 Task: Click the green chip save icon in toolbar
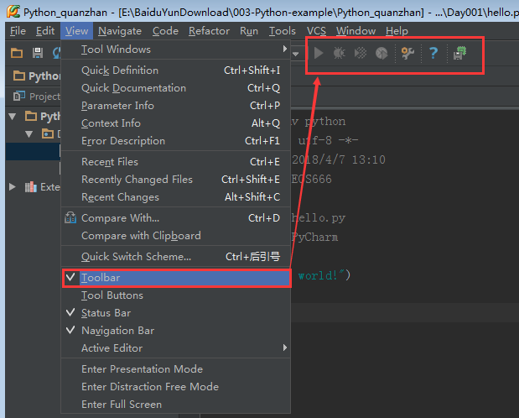[459, 53]
